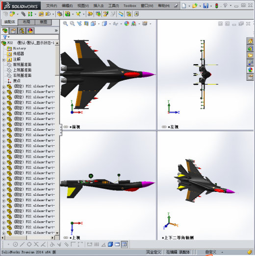
Task: Select the 草图 command tab
Action: [x=43, y=22]
